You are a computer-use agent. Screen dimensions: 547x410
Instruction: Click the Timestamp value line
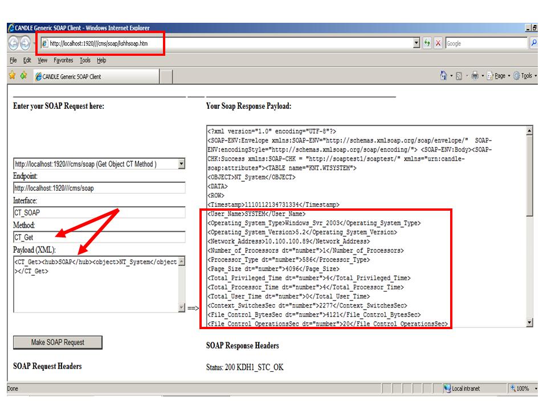[273, 204]
